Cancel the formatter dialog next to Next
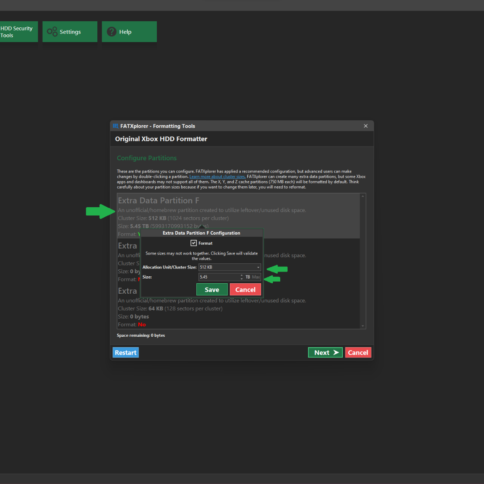Screen dimensions: 484x484 pos(358,352)
